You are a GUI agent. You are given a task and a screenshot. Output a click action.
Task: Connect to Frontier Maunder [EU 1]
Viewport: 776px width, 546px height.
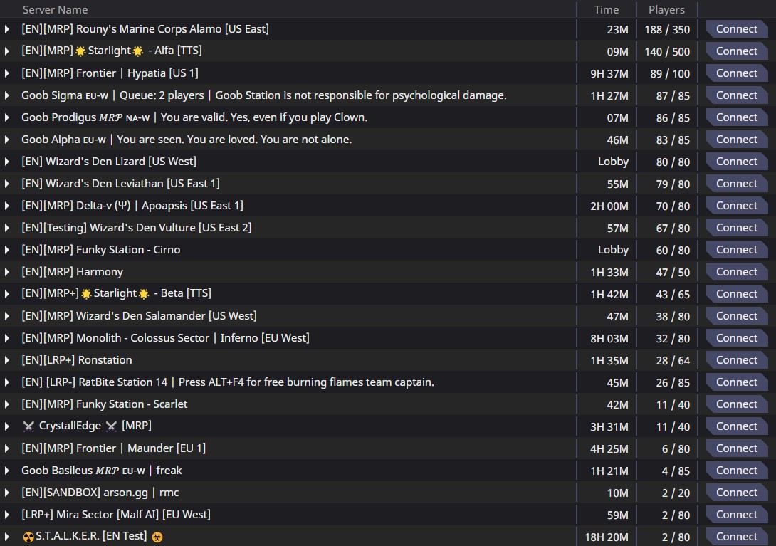click(736, 448)
